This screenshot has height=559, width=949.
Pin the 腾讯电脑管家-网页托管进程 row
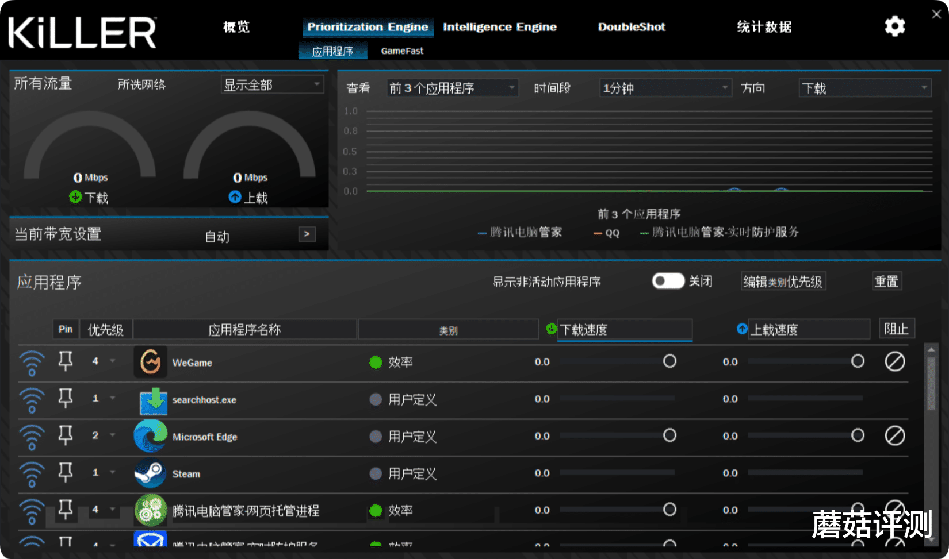pyautogui.click(x=66, y=510)
